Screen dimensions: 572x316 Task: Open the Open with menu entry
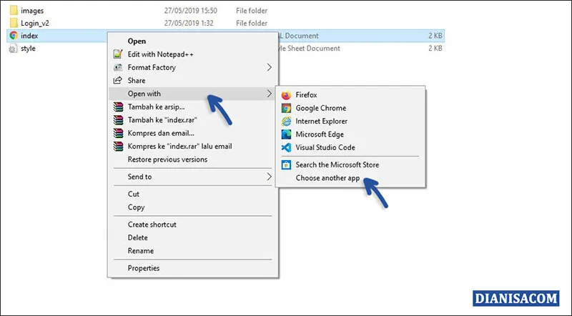(x=193, y=94)
